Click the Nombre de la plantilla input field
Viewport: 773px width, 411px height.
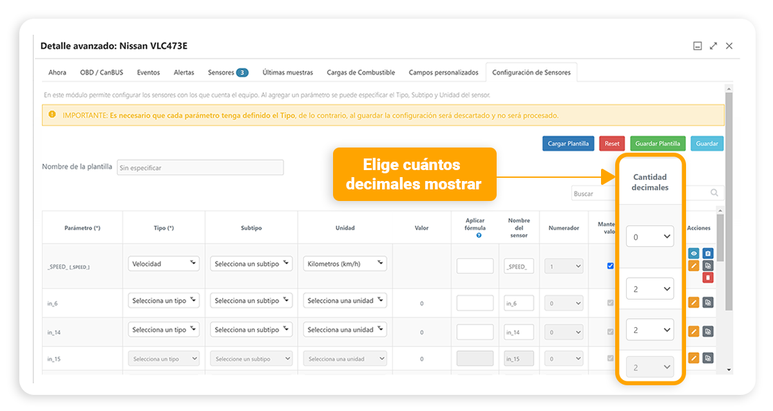click(x=200, y=167)
